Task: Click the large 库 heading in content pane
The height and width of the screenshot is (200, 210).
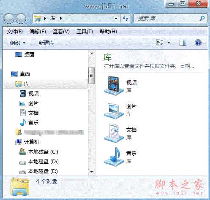Action: click(107, 57)
